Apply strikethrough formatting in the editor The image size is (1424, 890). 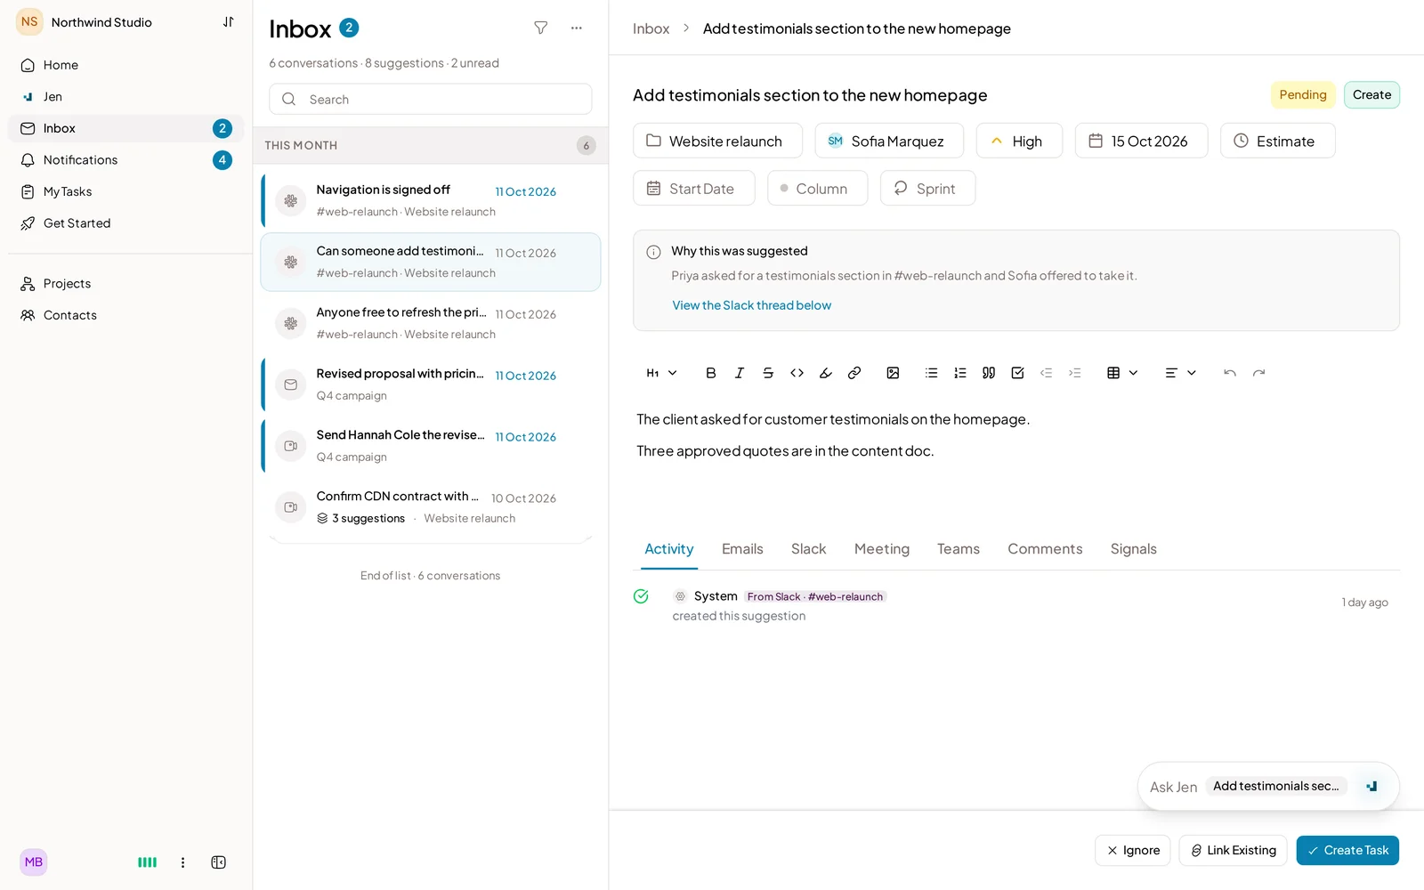coord(768,373)
